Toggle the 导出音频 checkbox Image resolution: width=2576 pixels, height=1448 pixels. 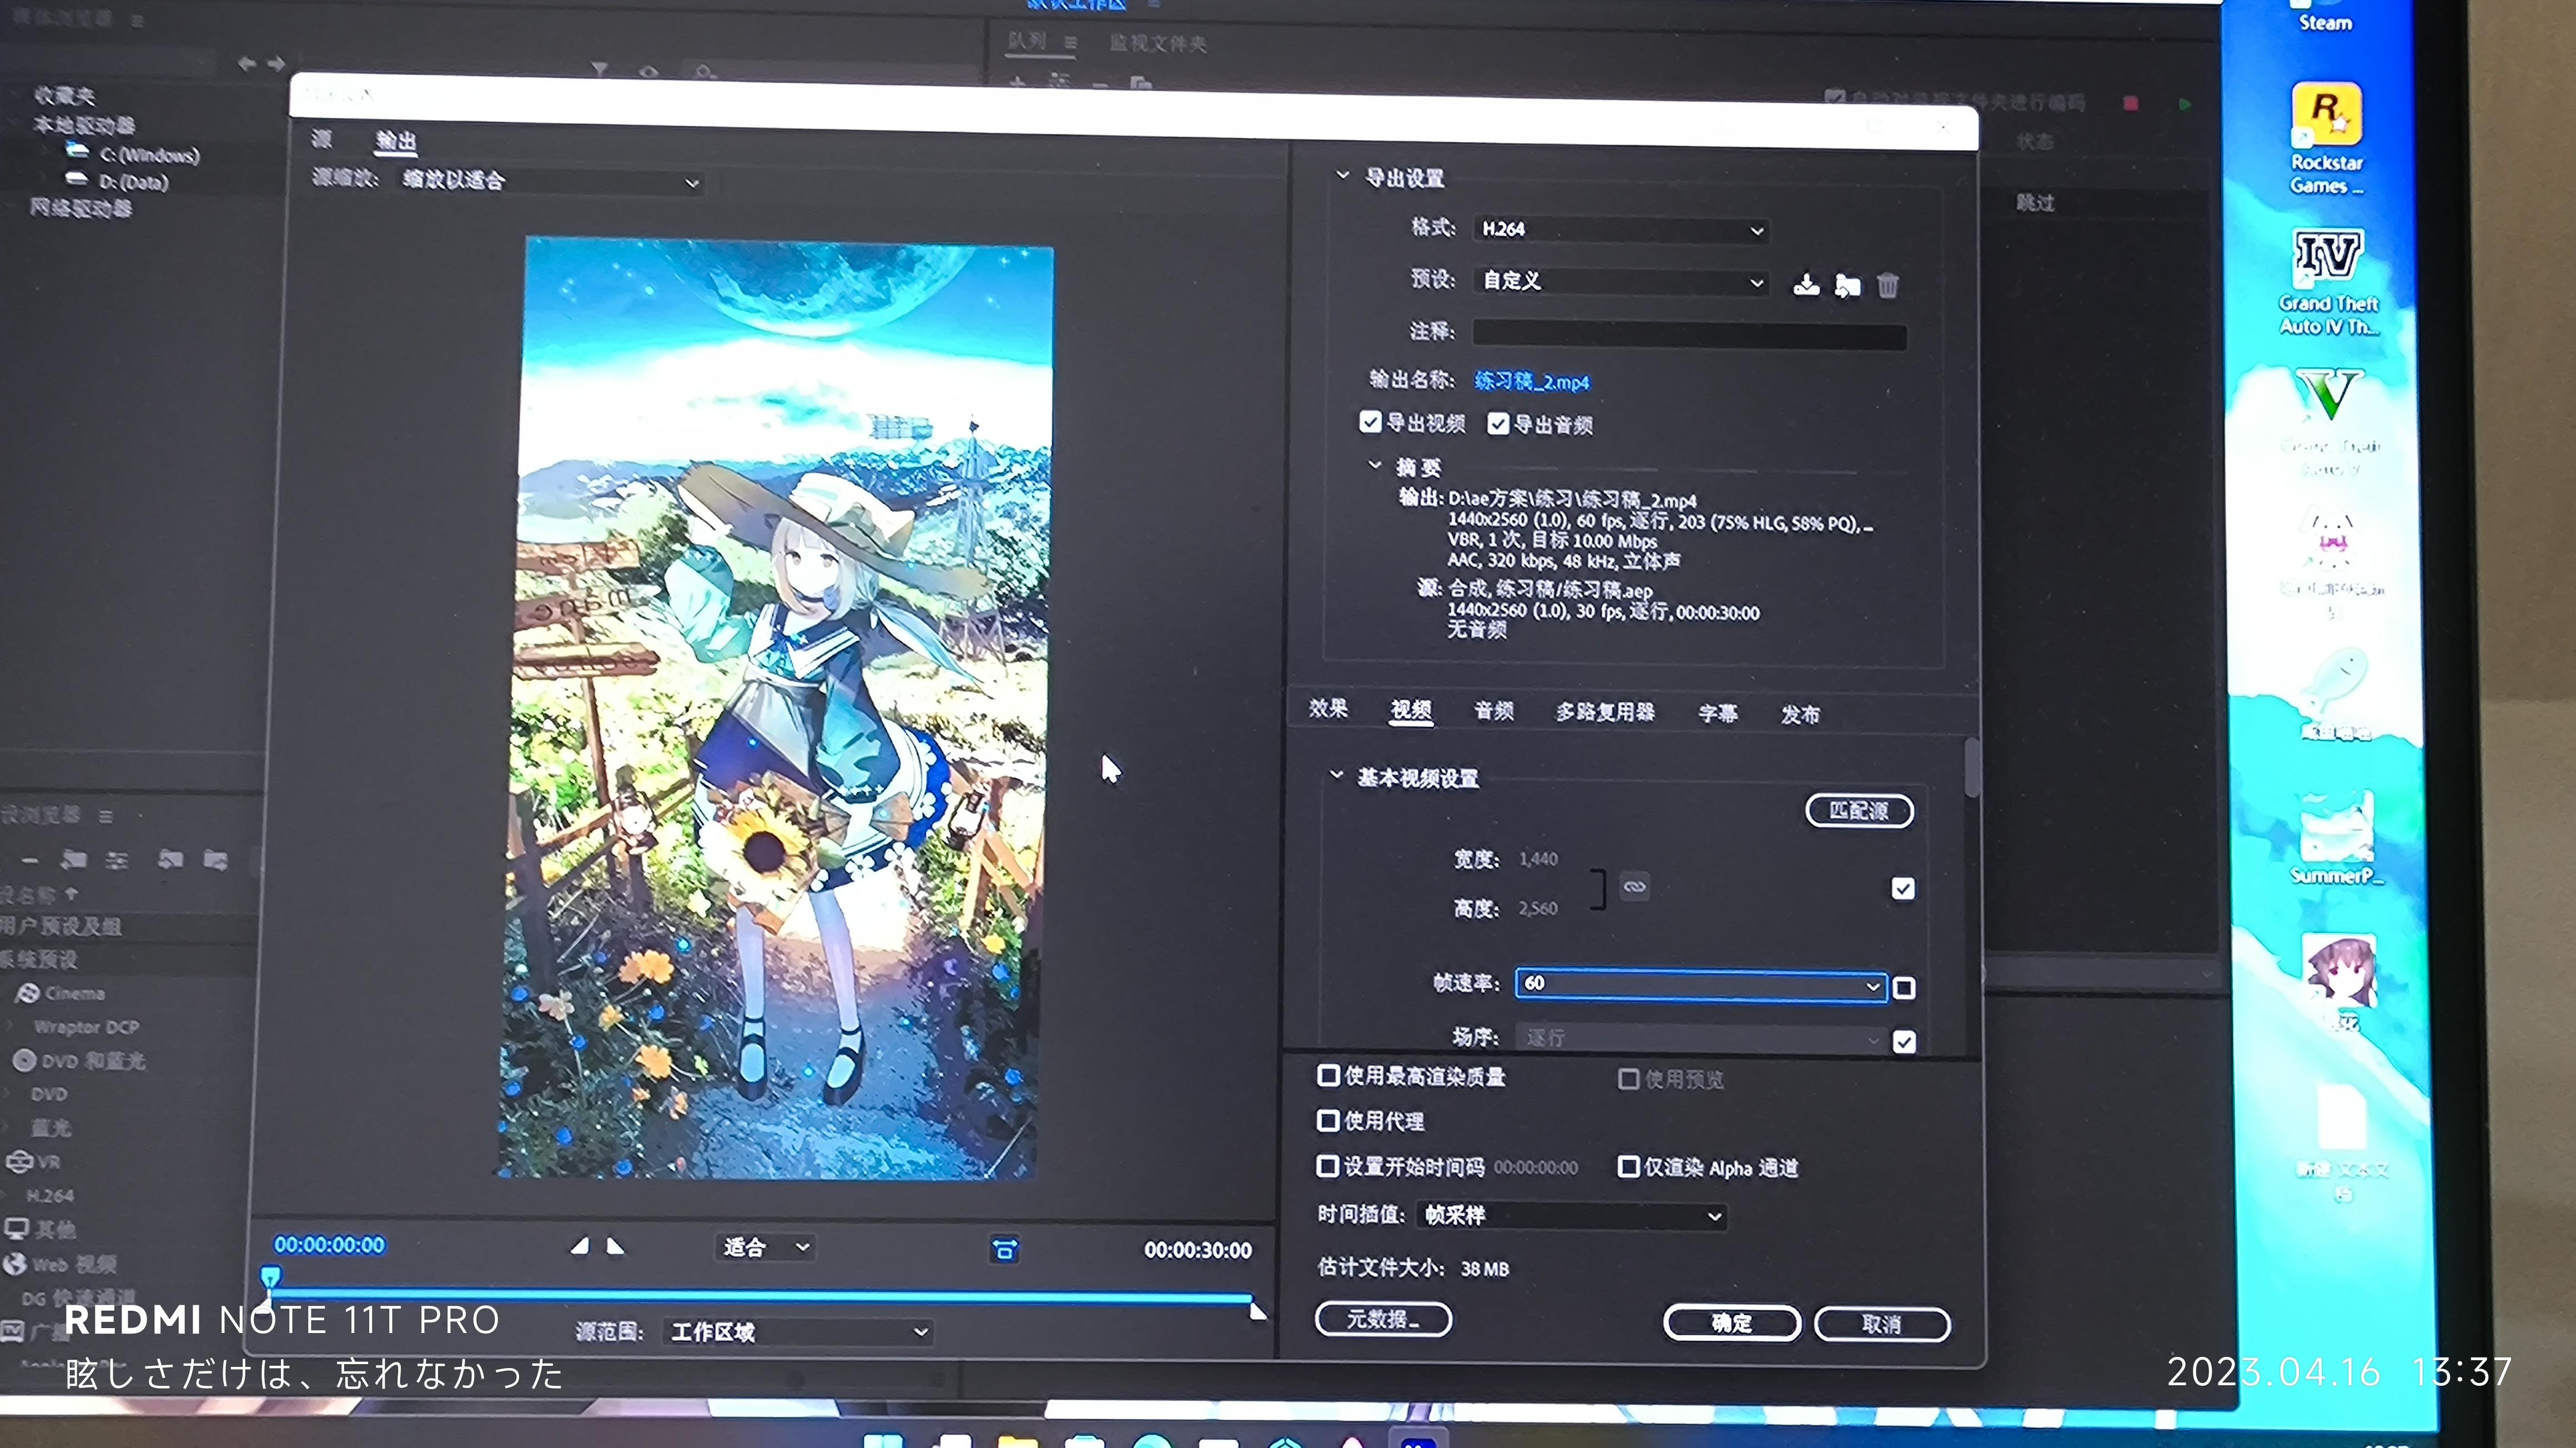pyautogui.click(x=1497, y=424)
